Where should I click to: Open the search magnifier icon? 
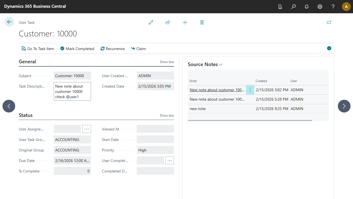pos(293,7)
